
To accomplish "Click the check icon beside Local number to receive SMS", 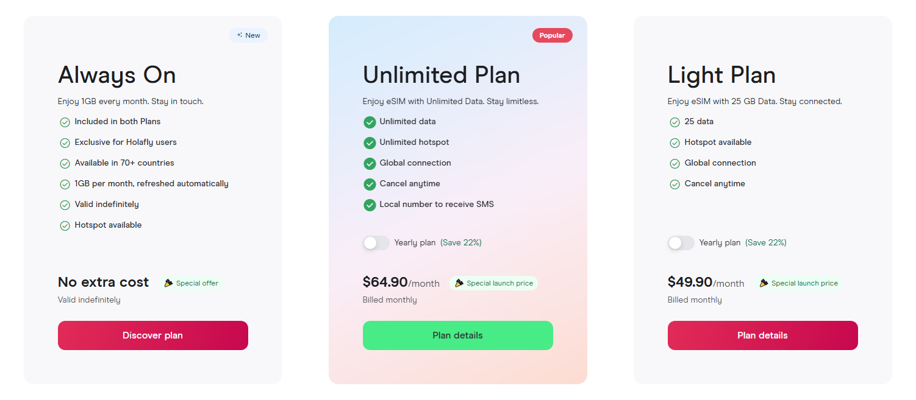I will pos(370,205).
